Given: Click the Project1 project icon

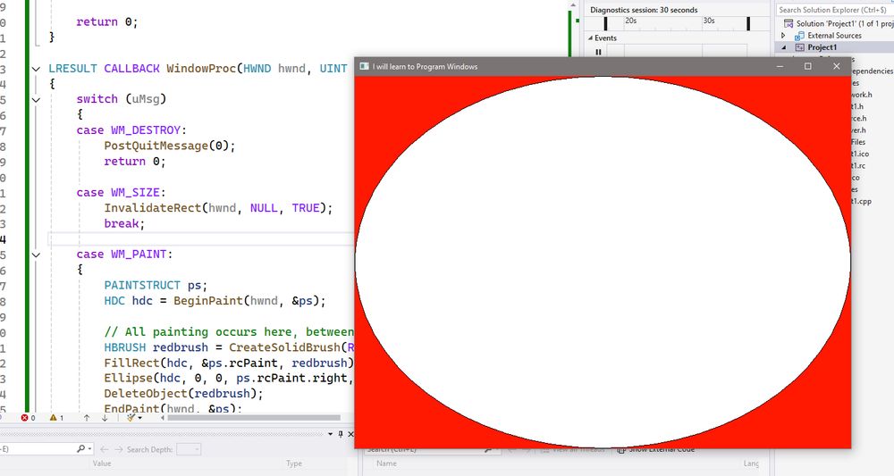Looking at the screenshot, I should [799, 47].
